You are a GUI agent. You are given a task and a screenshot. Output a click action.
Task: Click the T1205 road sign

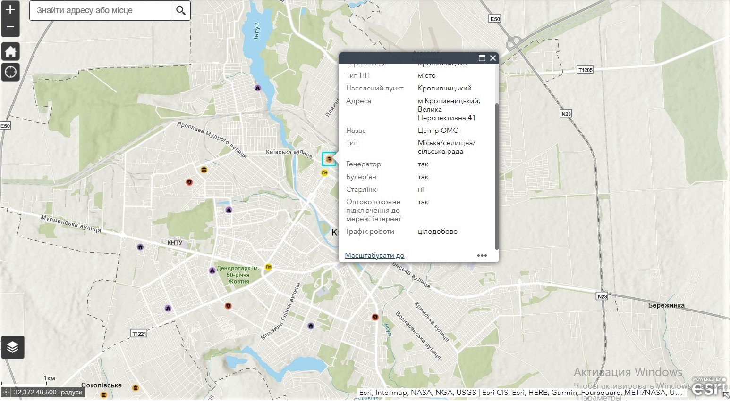pyautogui.click(x=585, y=70)
